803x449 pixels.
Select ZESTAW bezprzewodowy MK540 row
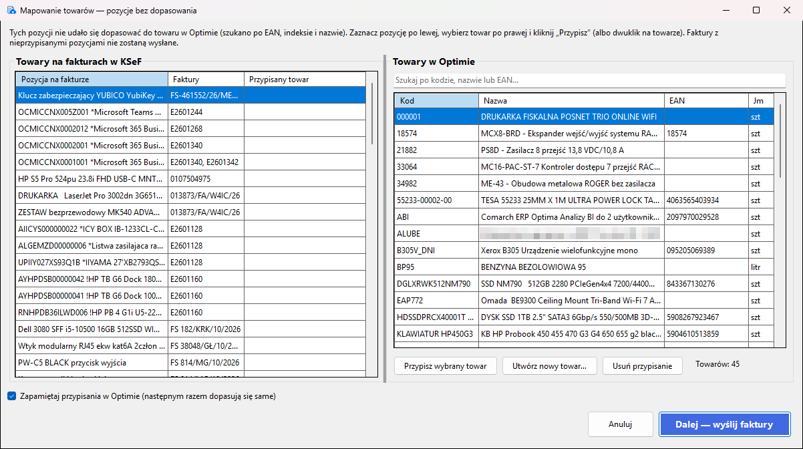pos(191,212)
